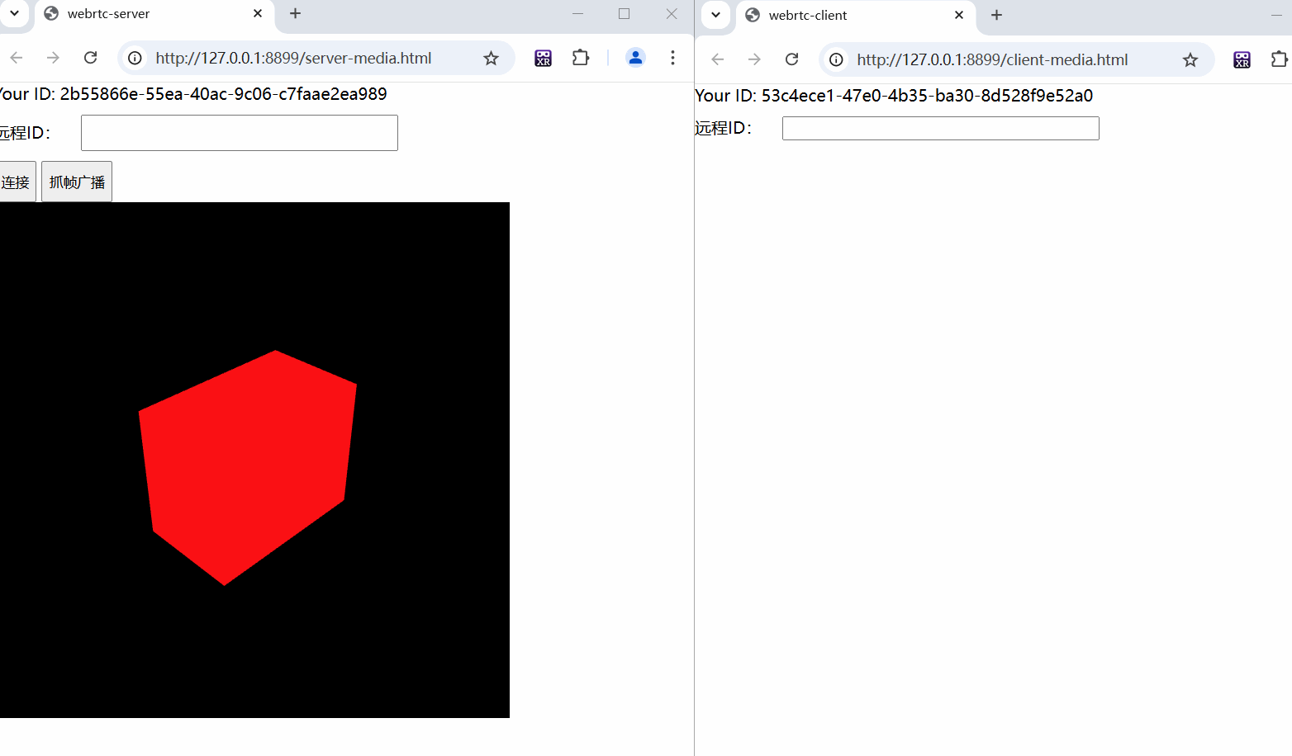Open tab search dropdown in client window

(715, 15)
